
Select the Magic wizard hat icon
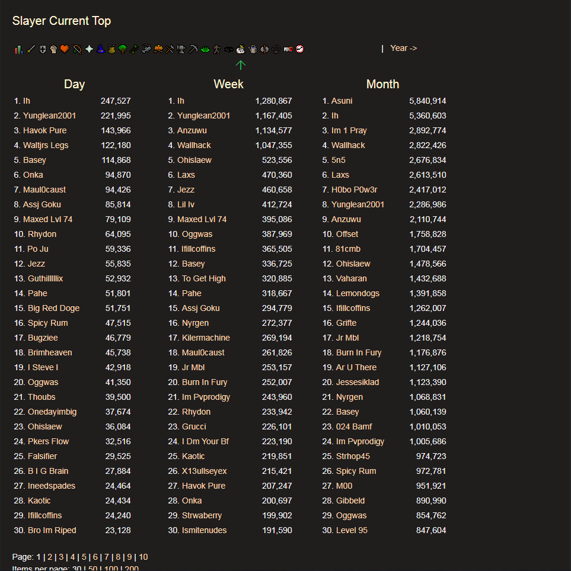(x=101, y=49)
